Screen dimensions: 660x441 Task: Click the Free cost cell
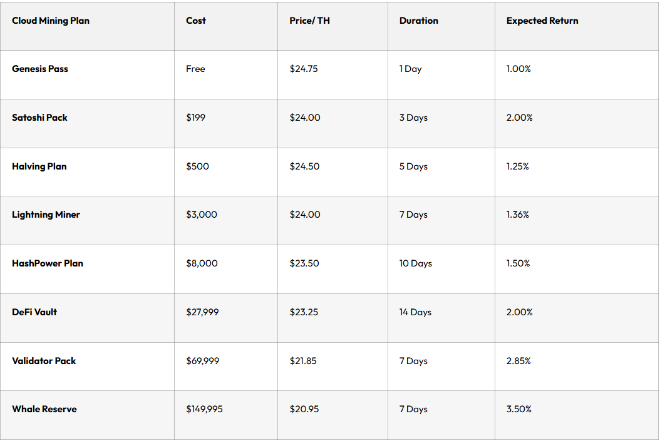click(195, 69)
